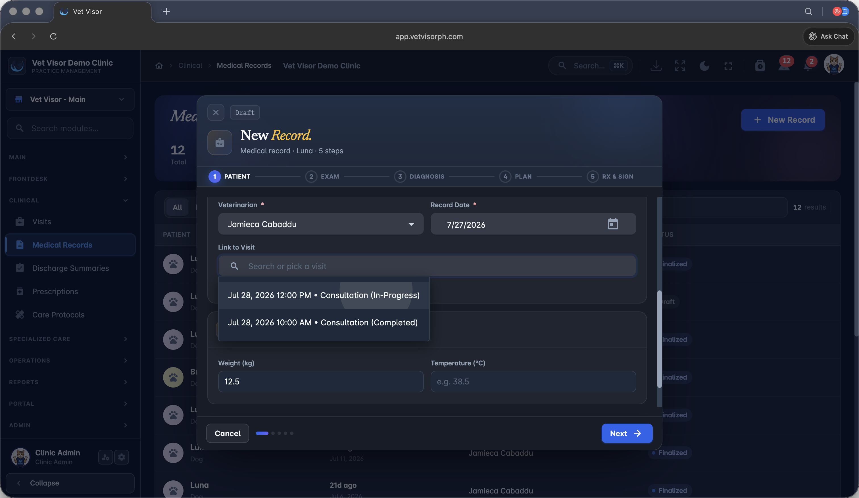Click the Next button

(627, 433)
